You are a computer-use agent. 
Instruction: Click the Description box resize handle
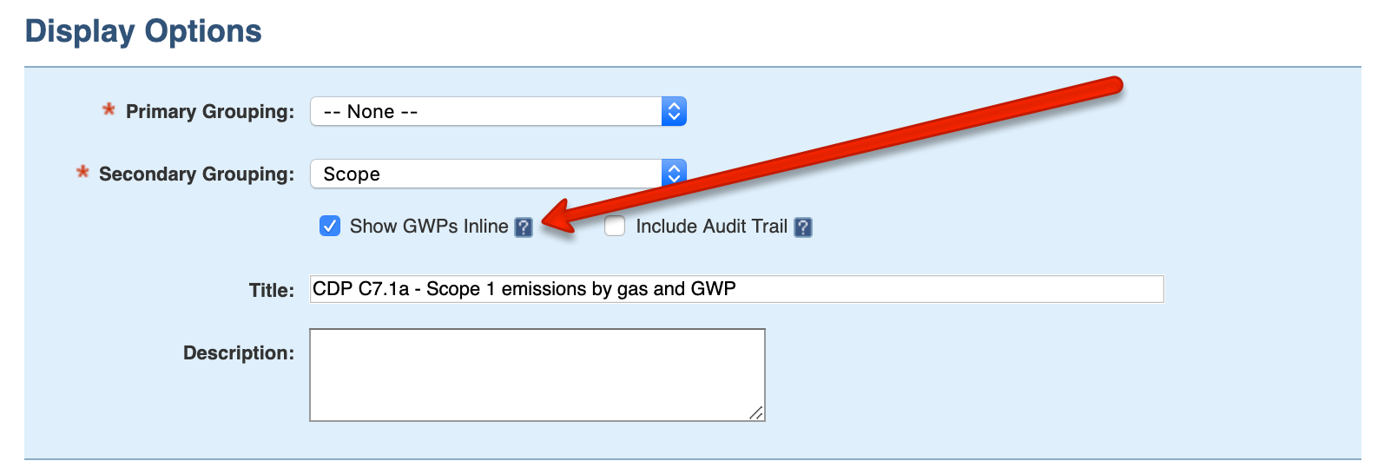[756, 413]
